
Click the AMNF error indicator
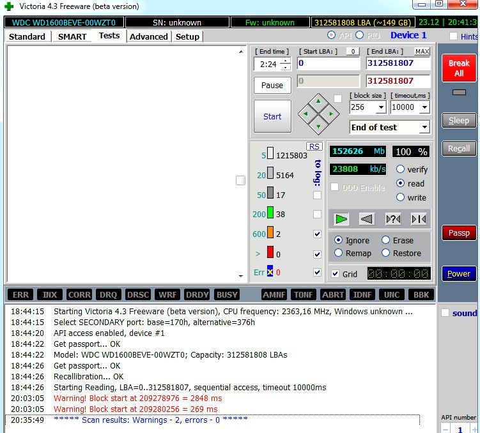point(274,295)
